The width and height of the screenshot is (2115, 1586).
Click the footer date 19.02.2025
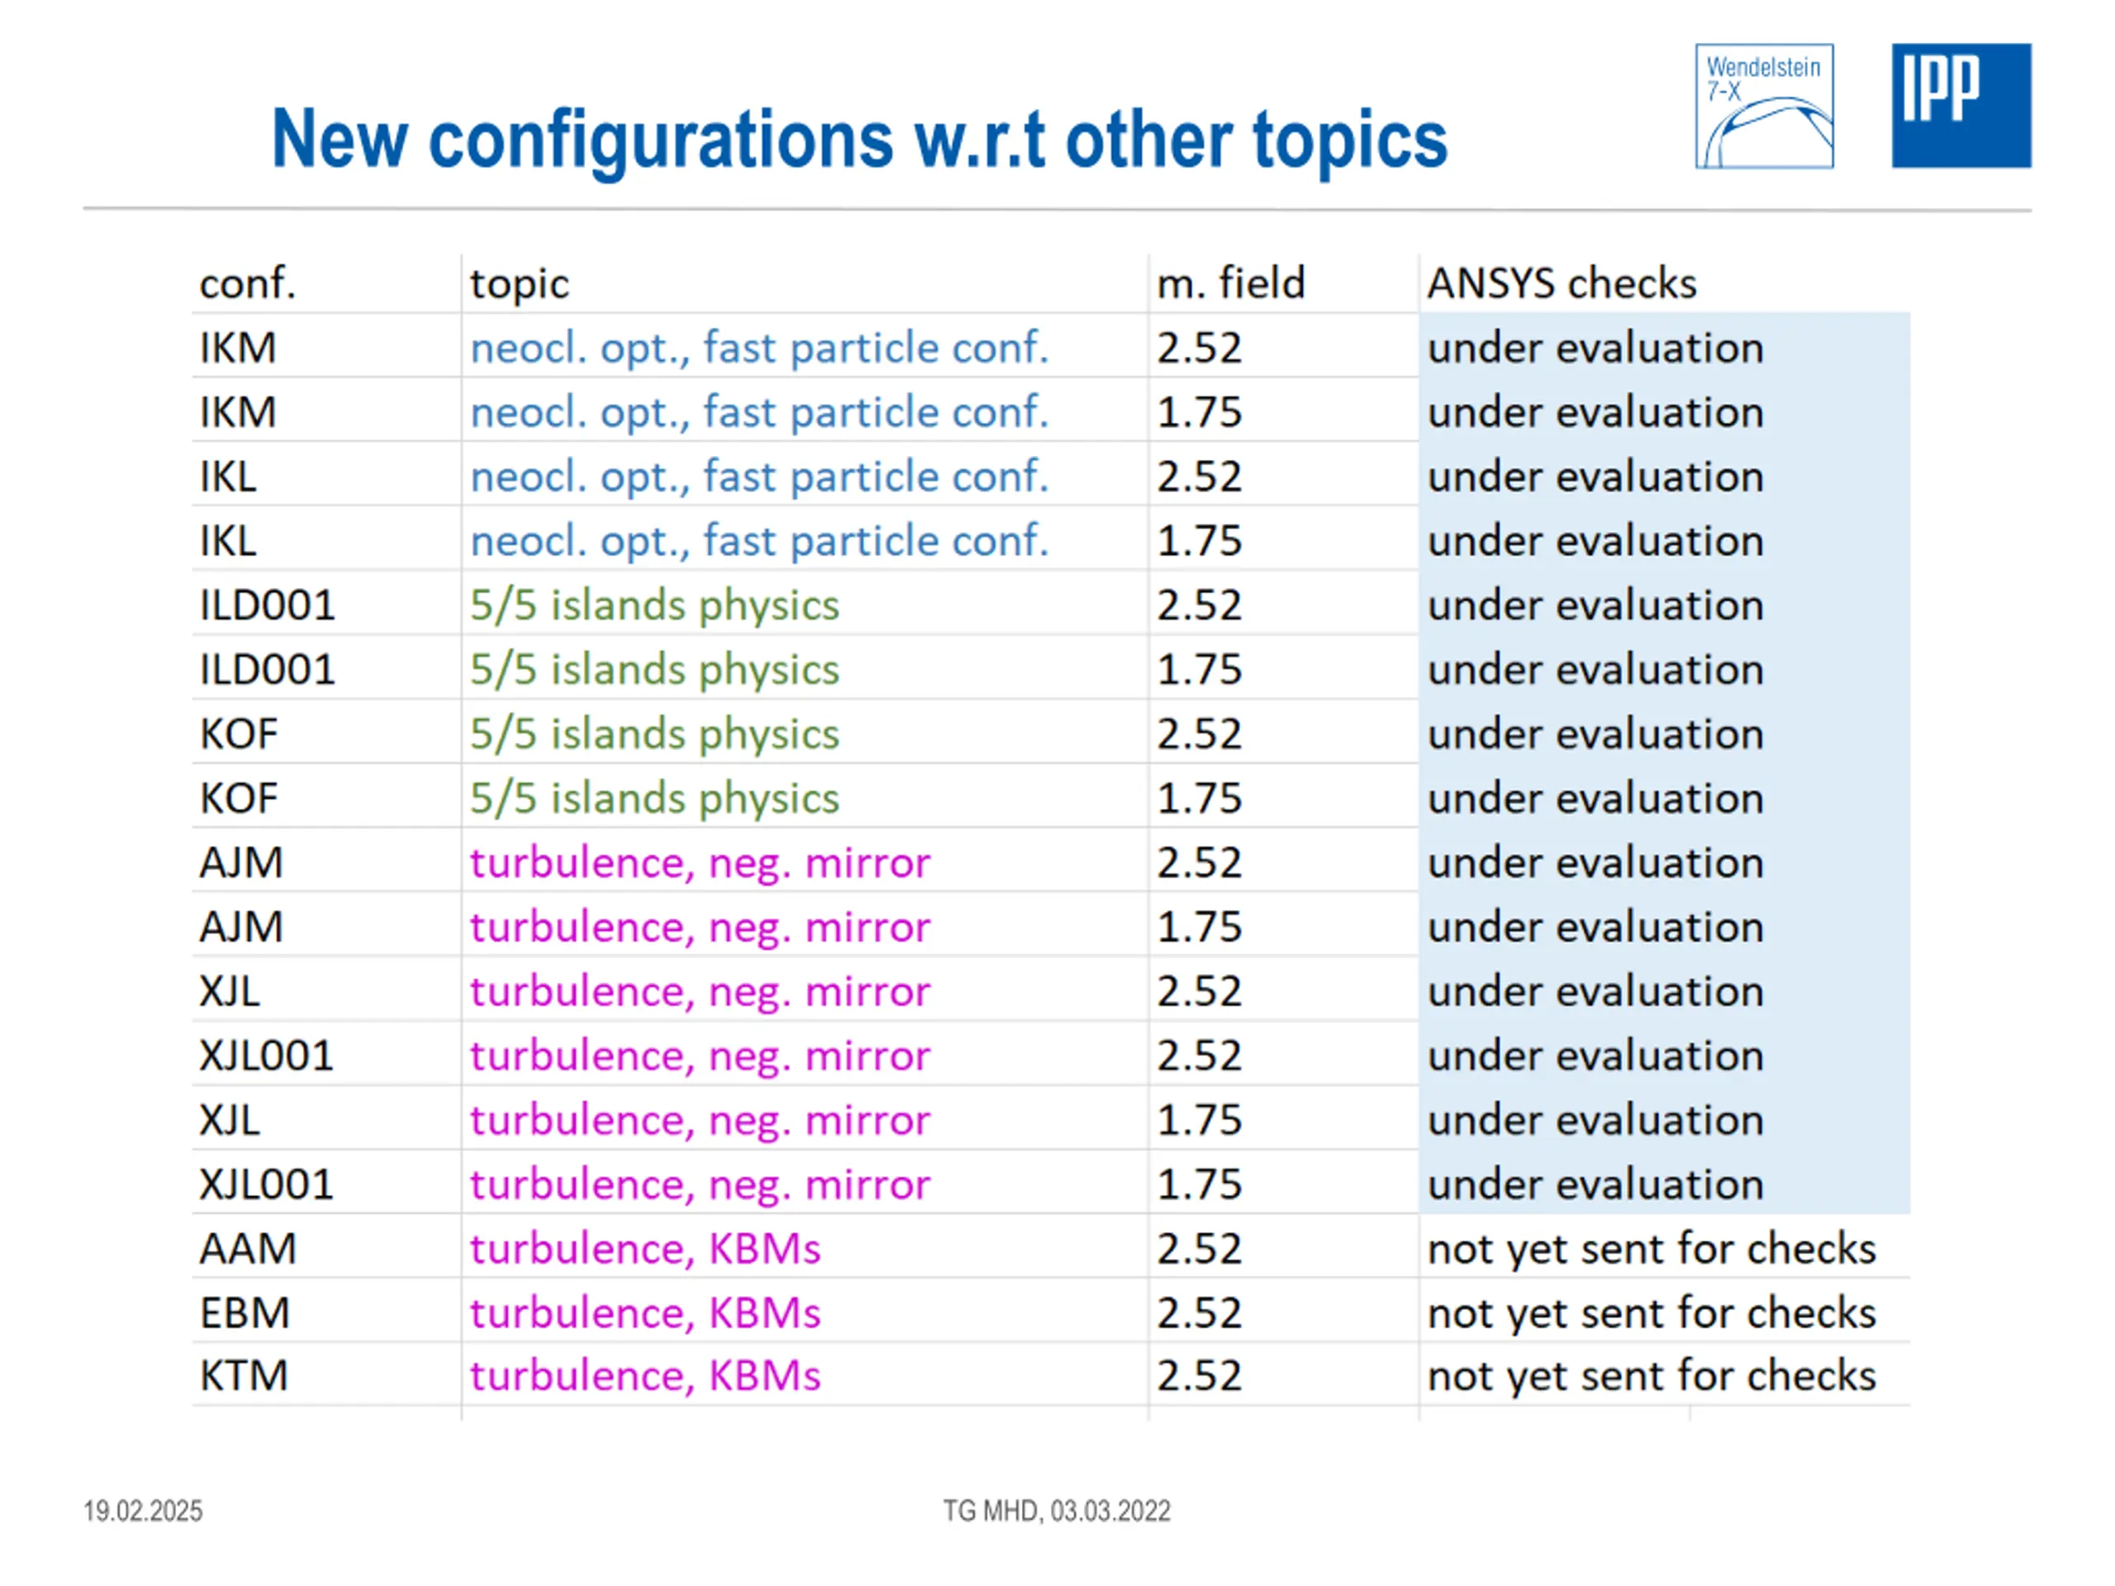[x=142, y=1511]
